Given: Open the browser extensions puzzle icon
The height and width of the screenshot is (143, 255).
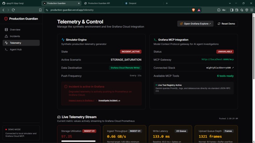Looking at the screenshot, I should (219, 10).
